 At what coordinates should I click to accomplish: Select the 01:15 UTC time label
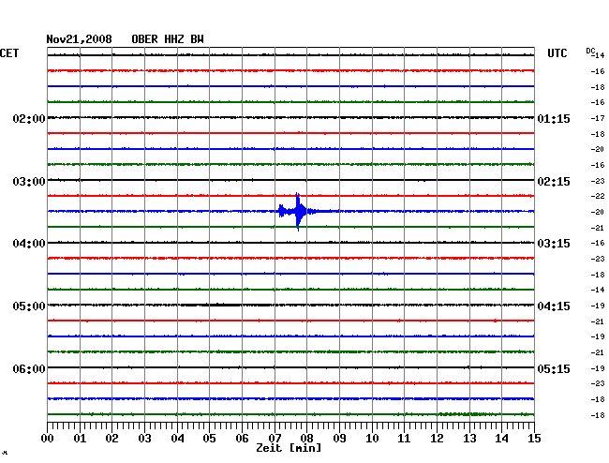point(554,118)
